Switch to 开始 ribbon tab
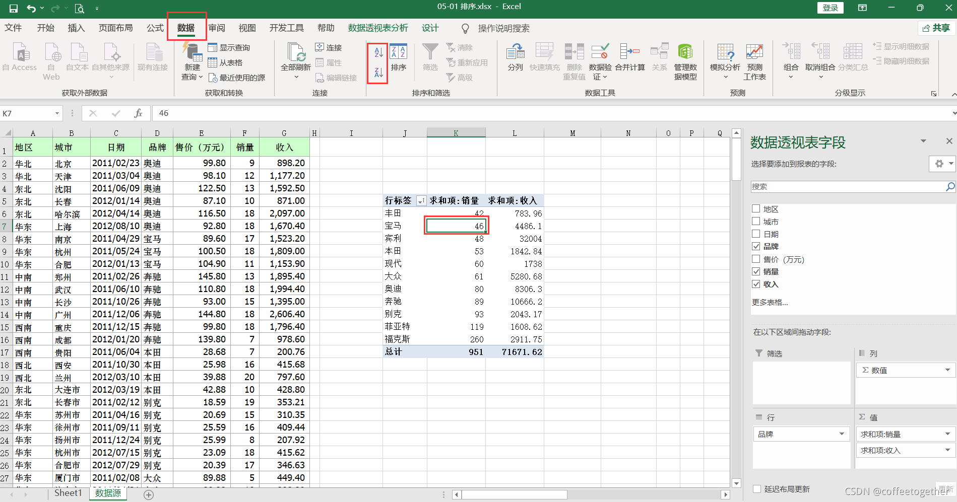This screenshot has height=502, width=957. pos(46,28)
